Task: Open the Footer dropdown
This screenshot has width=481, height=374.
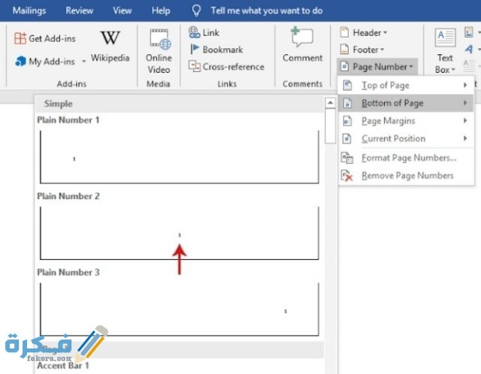Action: [x=364, y=50]
